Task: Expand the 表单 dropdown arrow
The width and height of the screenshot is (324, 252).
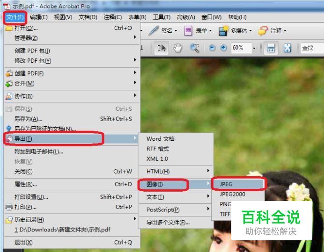Action: [x=210, y=31]
